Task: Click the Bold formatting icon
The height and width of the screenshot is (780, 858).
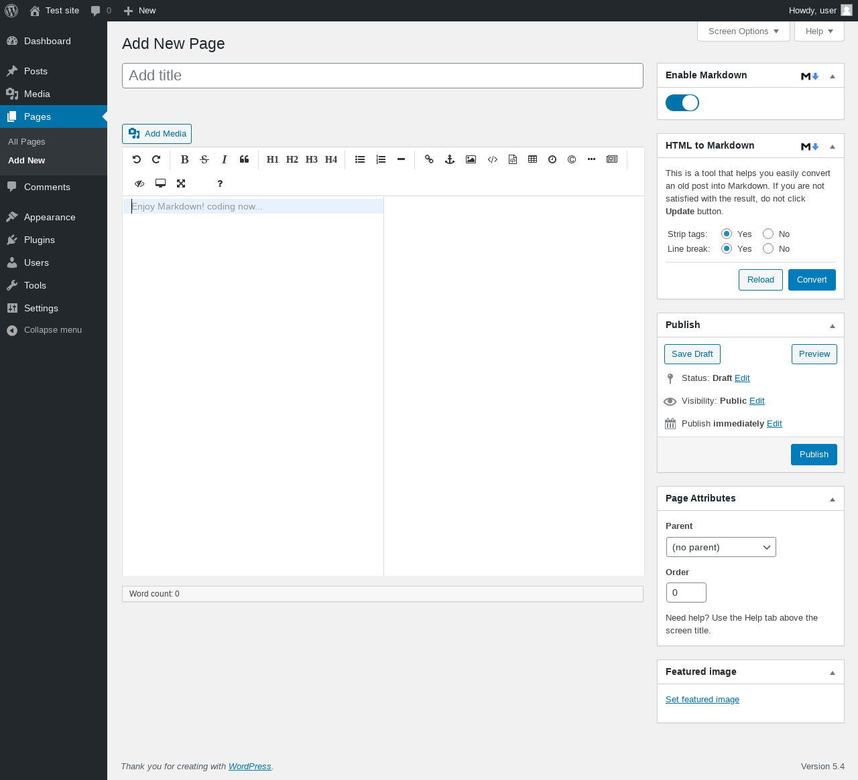Action: click(x=184, y=159)
